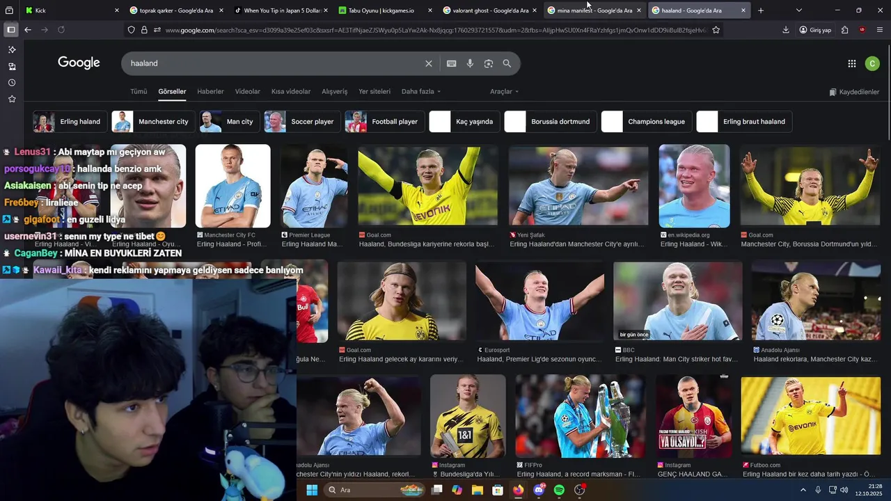The image size is (891, 501).
Task: Open Firefox View icon in tab bar
Action: [10, 10]
